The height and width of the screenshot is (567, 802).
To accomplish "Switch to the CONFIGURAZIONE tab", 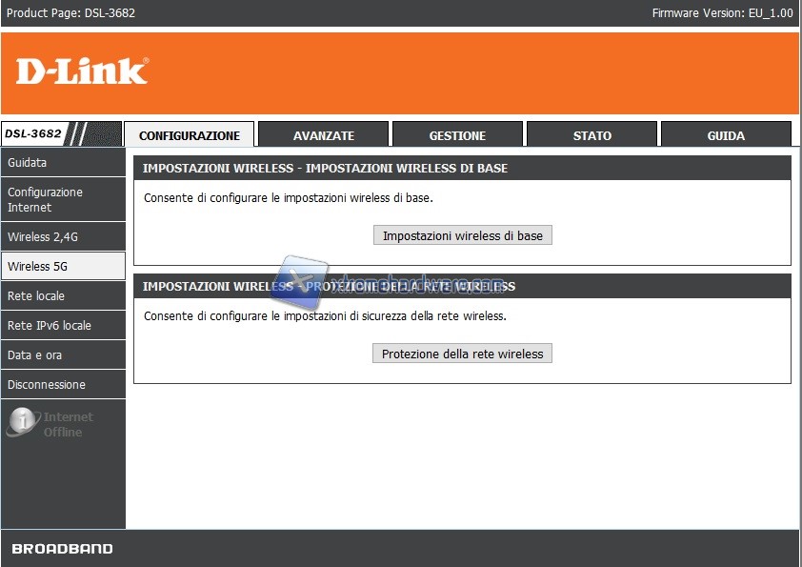I will (190, 135).
